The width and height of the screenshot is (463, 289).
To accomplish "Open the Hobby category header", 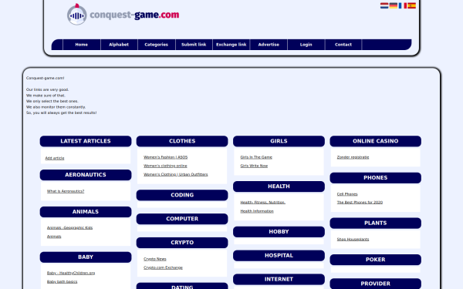I will point(279,232).
